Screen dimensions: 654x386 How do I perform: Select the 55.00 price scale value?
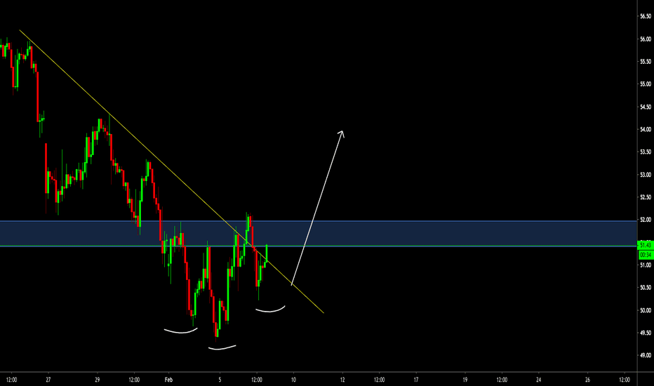(646, 84)
